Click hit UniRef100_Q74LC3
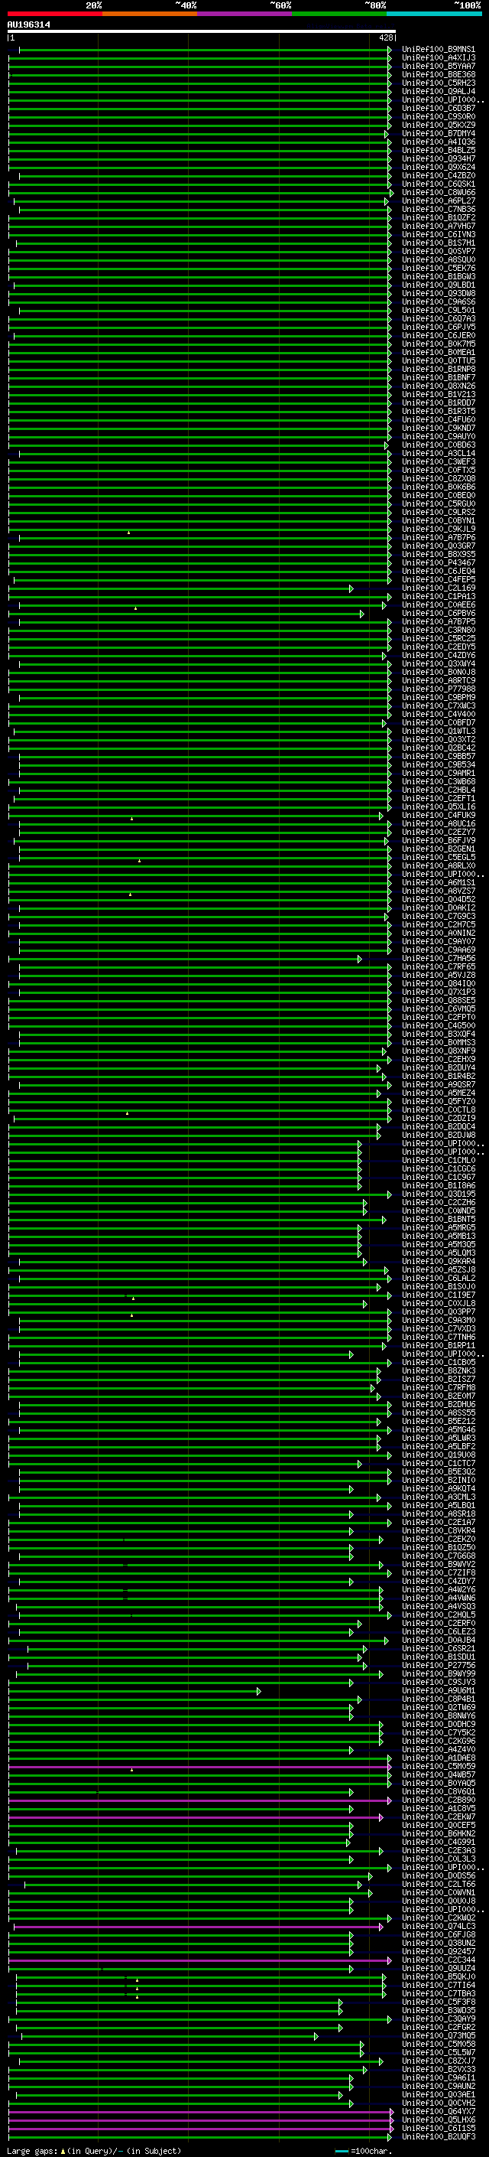This screenshot has height=2157, width=489. pyautogui.click(x=438, y=1926)
